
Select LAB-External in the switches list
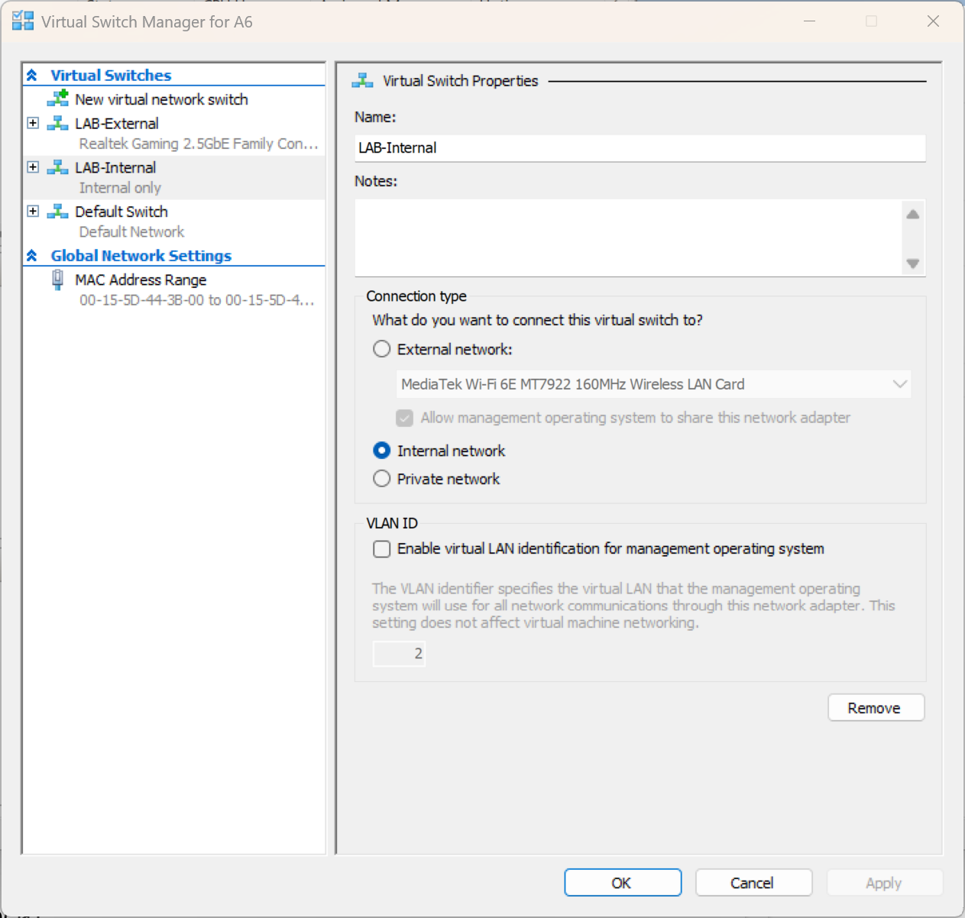(x=117, y=123)
